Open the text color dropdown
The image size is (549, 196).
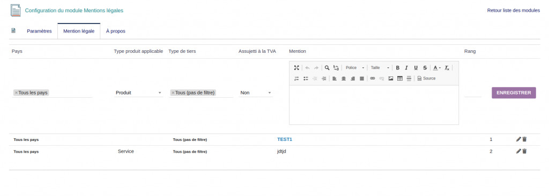tap(436, 68)
